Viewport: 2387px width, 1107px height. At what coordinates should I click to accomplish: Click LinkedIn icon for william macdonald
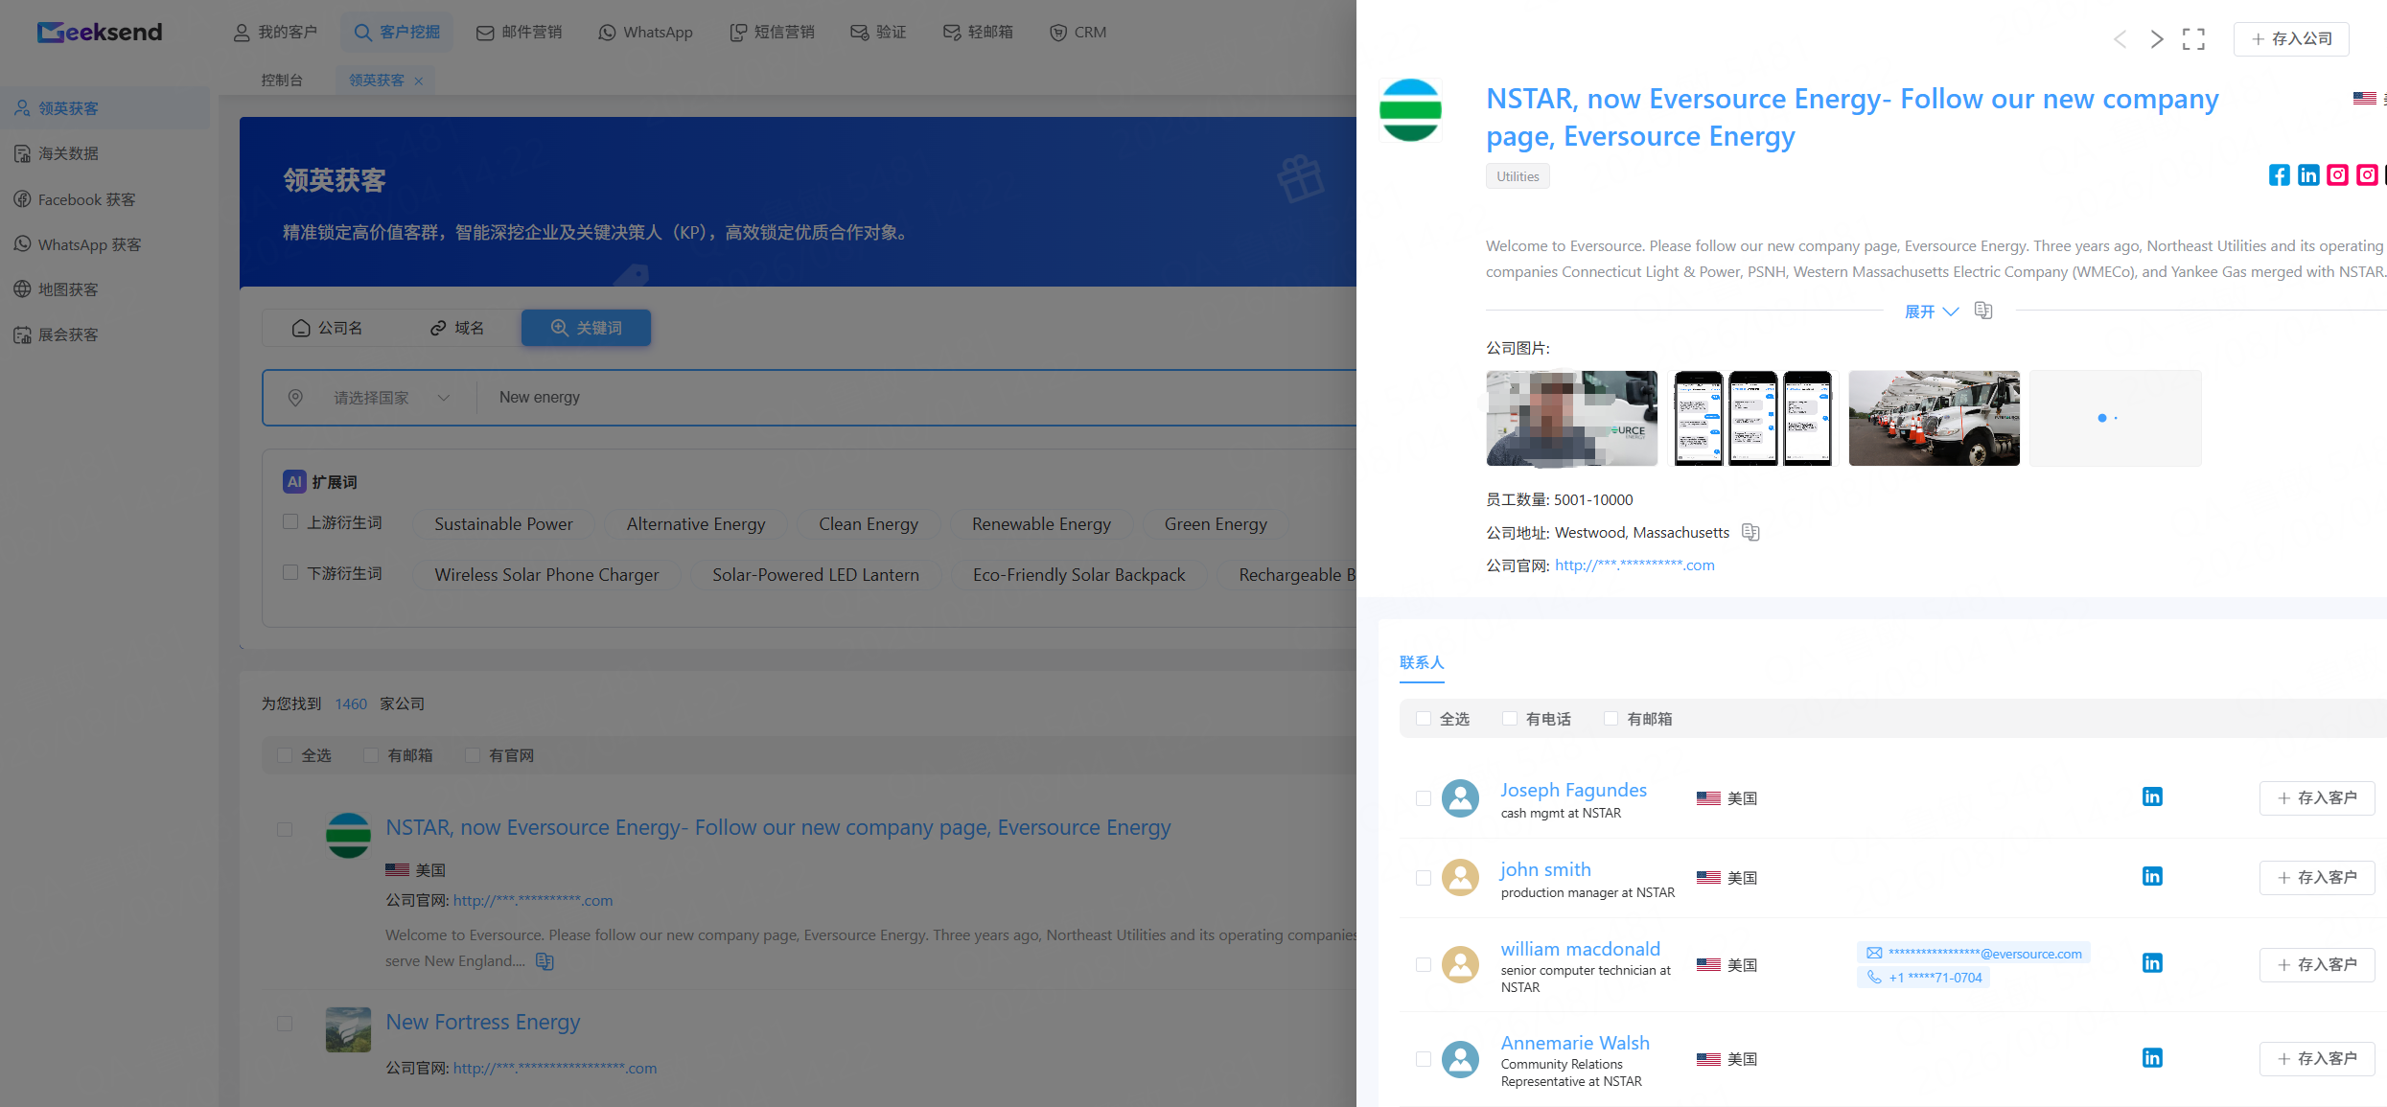[2152, 963]
